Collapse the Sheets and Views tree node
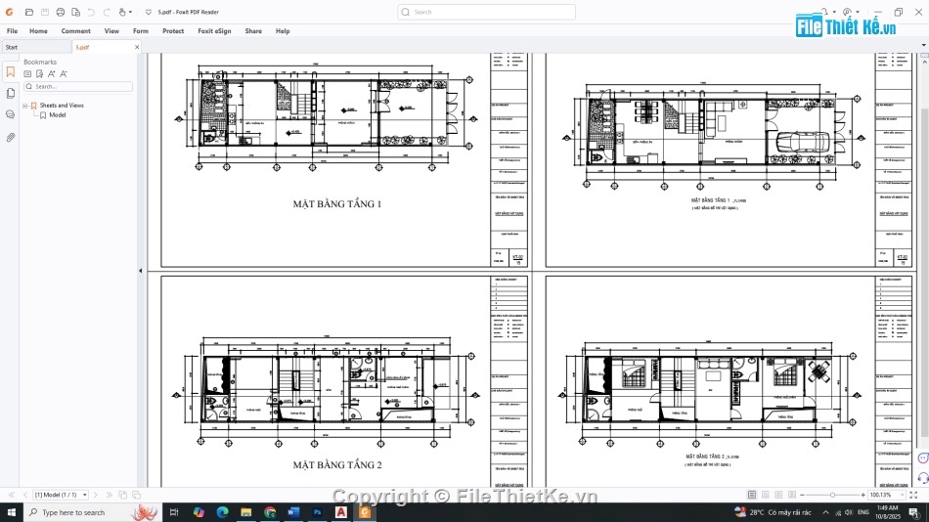 pyautogui.click(x=24, y=106)
